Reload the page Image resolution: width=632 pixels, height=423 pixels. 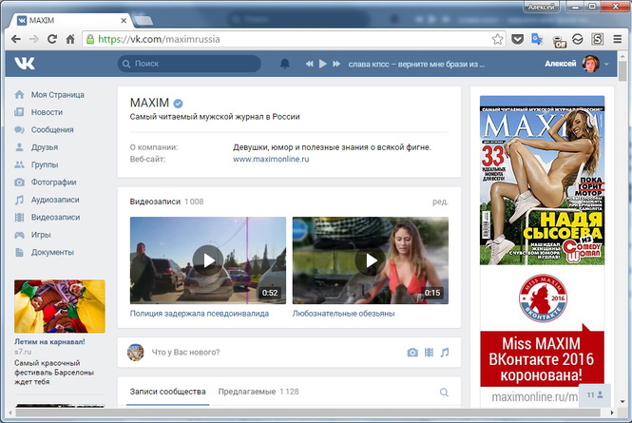coord(52,39)
